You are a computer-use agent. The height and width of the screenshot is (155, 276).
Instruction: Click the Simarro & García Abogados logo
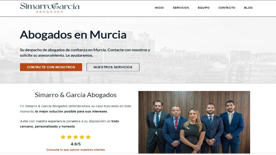pos(50,8)
